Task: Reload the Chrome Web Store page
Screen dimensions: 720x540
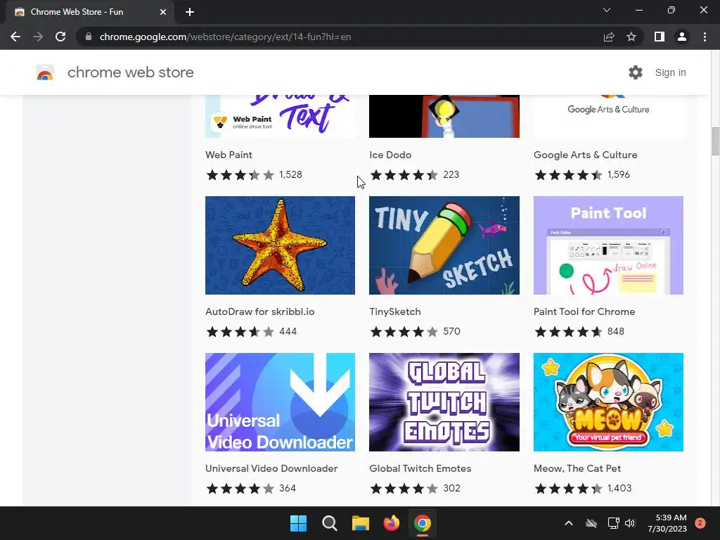Action: 60,37
